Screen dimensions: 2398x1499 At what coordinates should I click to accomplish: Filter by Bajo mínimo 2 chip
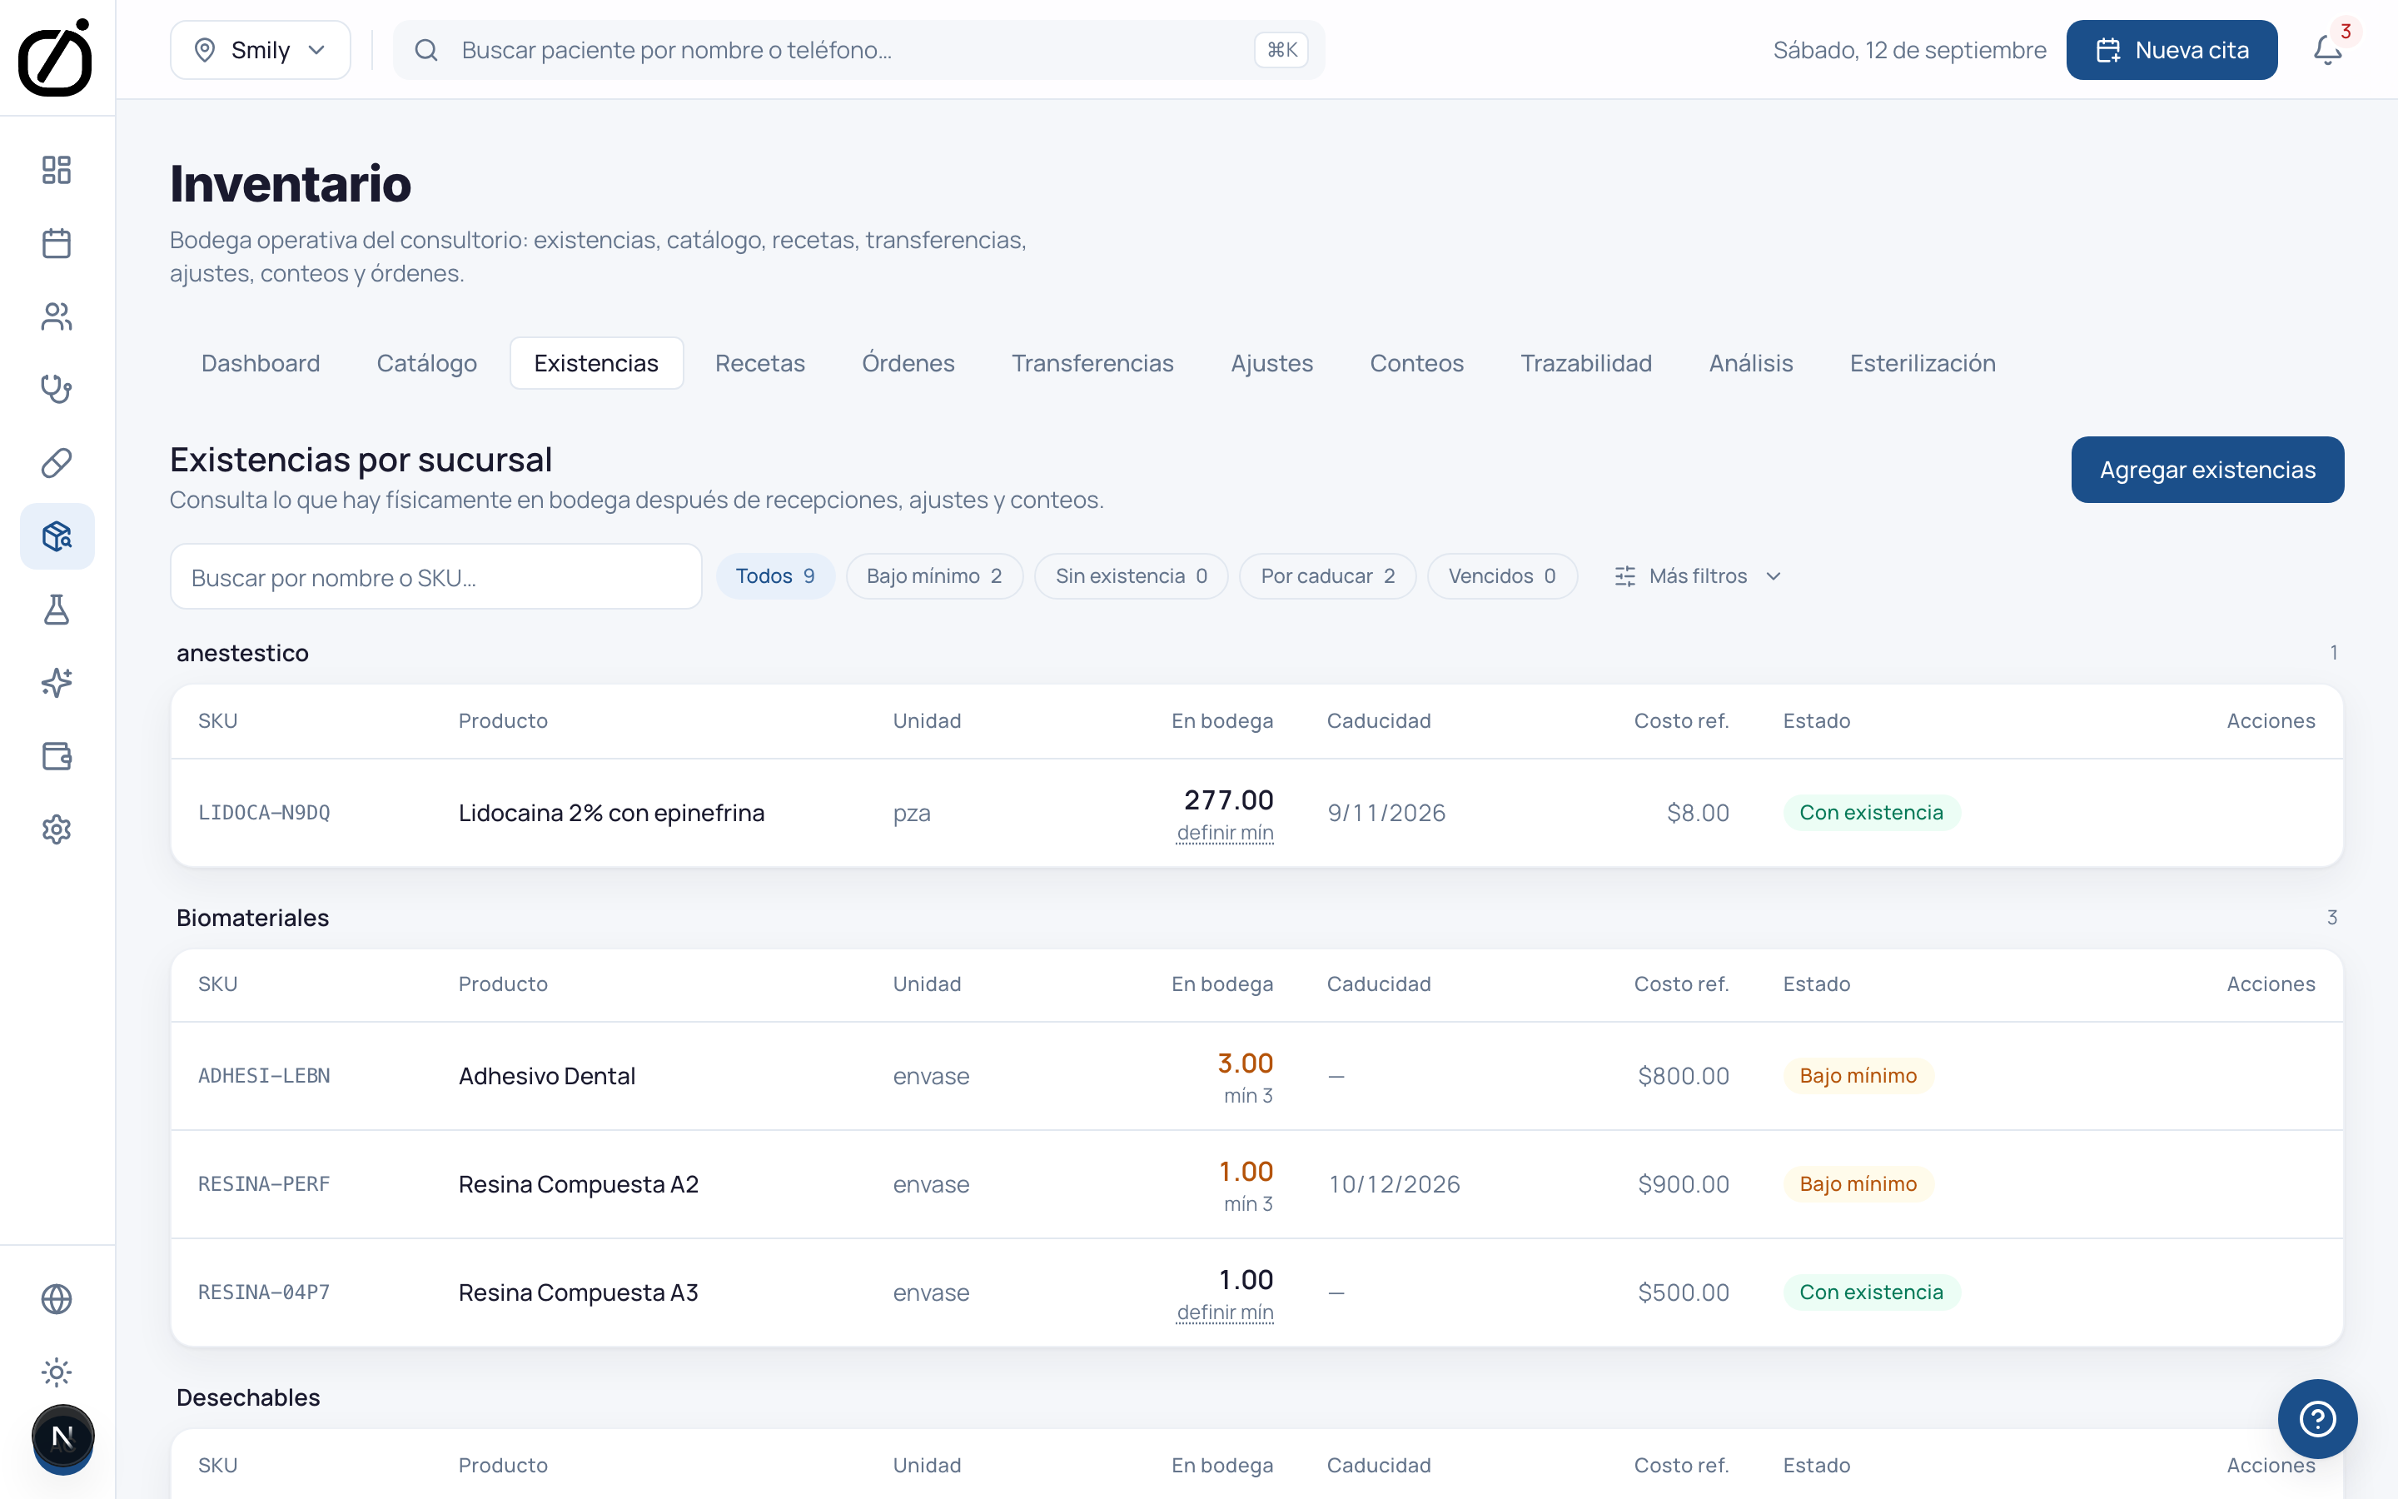coord(933,576)
